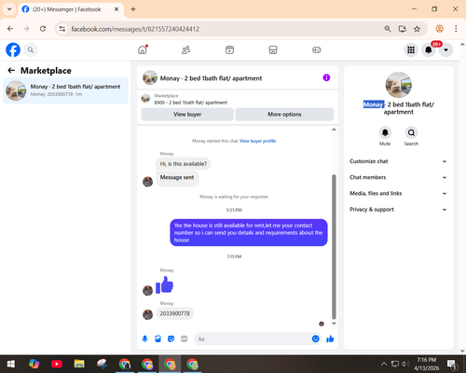Click the View buyer button
This screenshot has height=373, width=466.
(x=187, y=115)
